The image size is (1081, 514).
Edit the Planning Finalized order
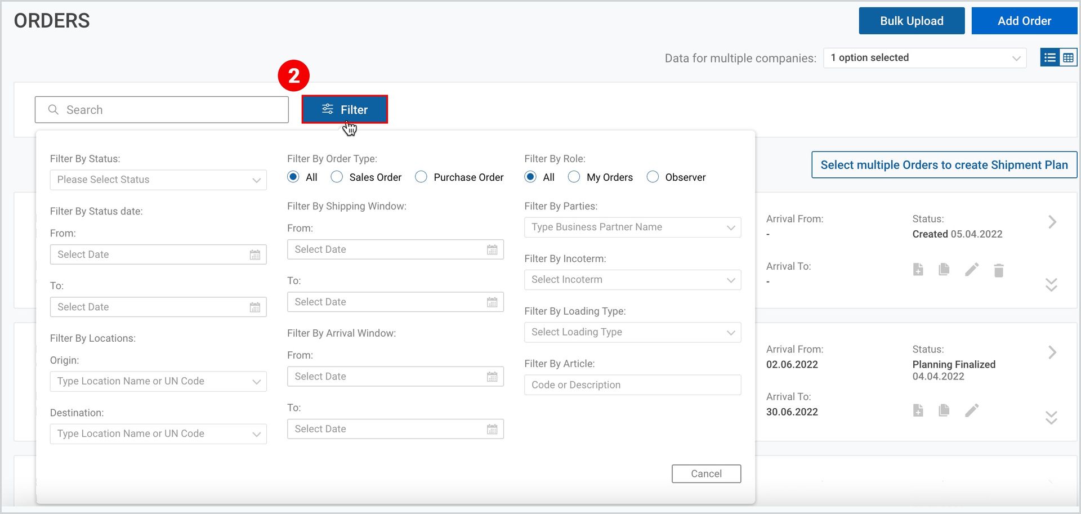click(x=972, y=410)
